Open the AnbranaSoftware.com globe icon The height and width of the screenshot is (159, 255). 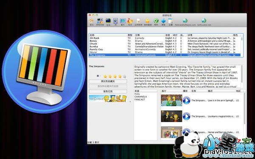pos(185,21)
